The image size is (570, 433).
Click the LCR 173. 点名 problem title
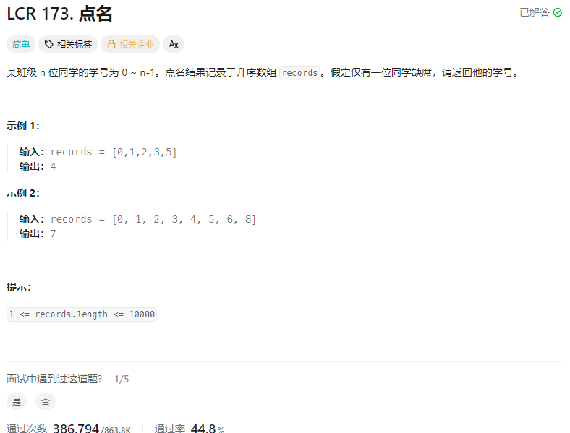(x=59, y=14)
